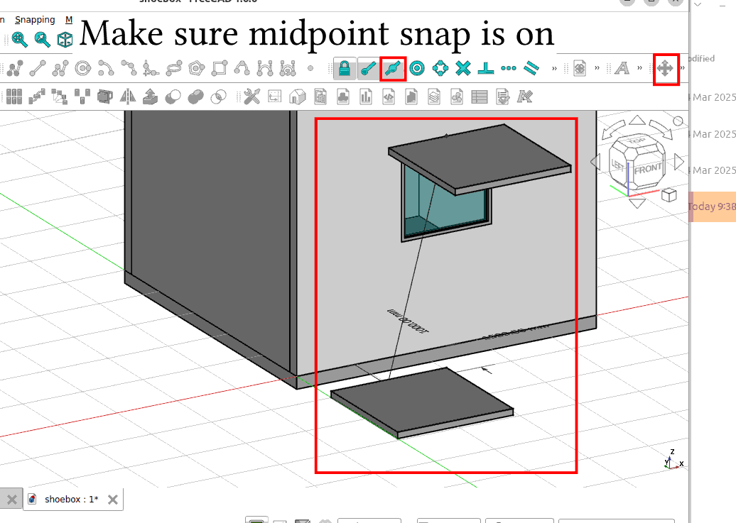The width and height of the screenshot is (736, 523).
Task: Click the Snap Perpendicular icon
Action: pos(486,69)
